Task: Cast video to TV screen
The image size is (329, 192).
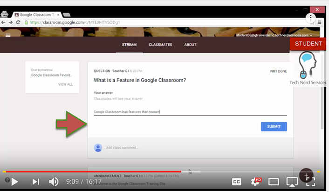Action: [x=292, y=182]
